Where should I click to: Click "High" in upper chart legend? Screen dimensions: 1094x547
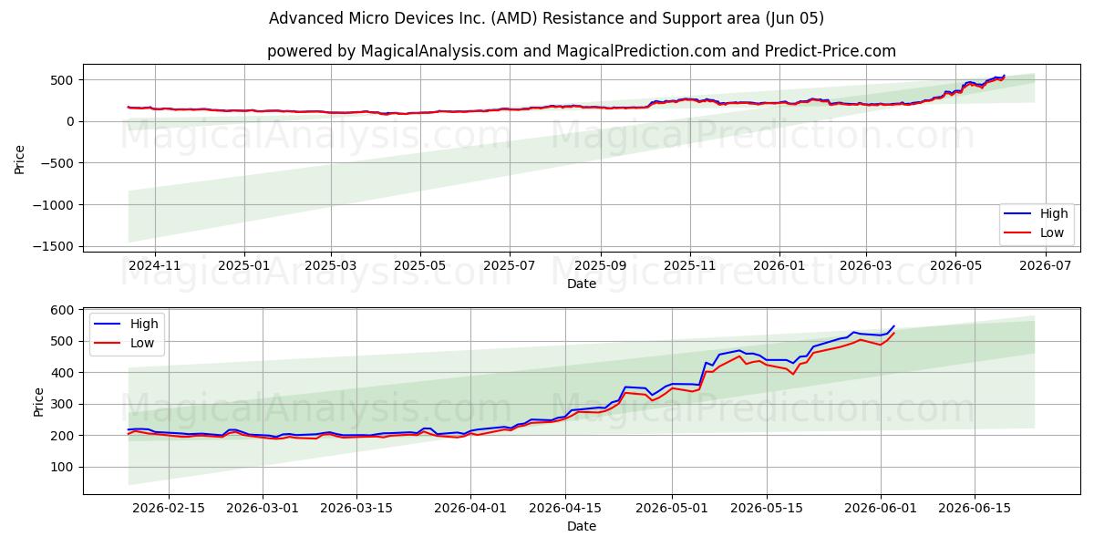(1054, 213)
